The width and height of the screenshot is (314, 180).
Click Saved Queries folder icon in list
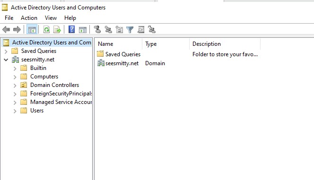(x=100, y=54)
